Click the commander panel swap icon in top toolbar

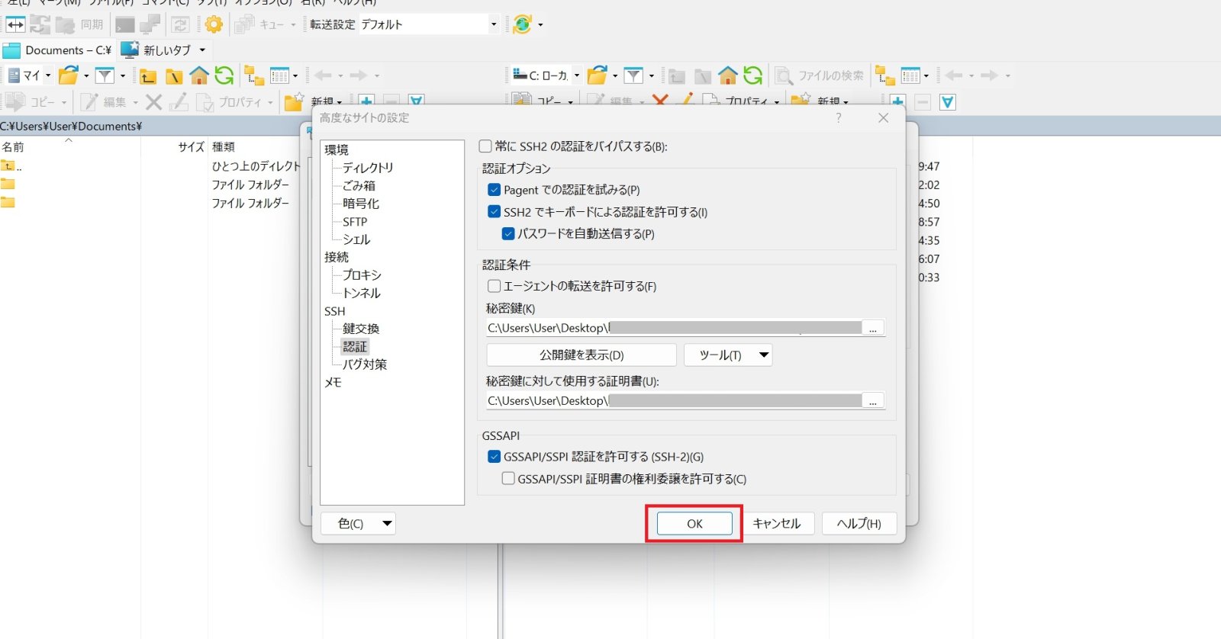coord(15,24)
